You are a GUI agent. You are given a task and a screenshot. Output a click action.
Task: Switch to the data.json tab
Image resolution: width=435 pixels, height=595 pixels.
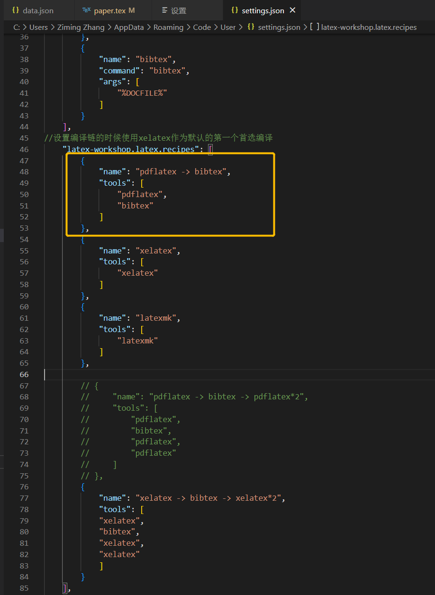[38, 10]
